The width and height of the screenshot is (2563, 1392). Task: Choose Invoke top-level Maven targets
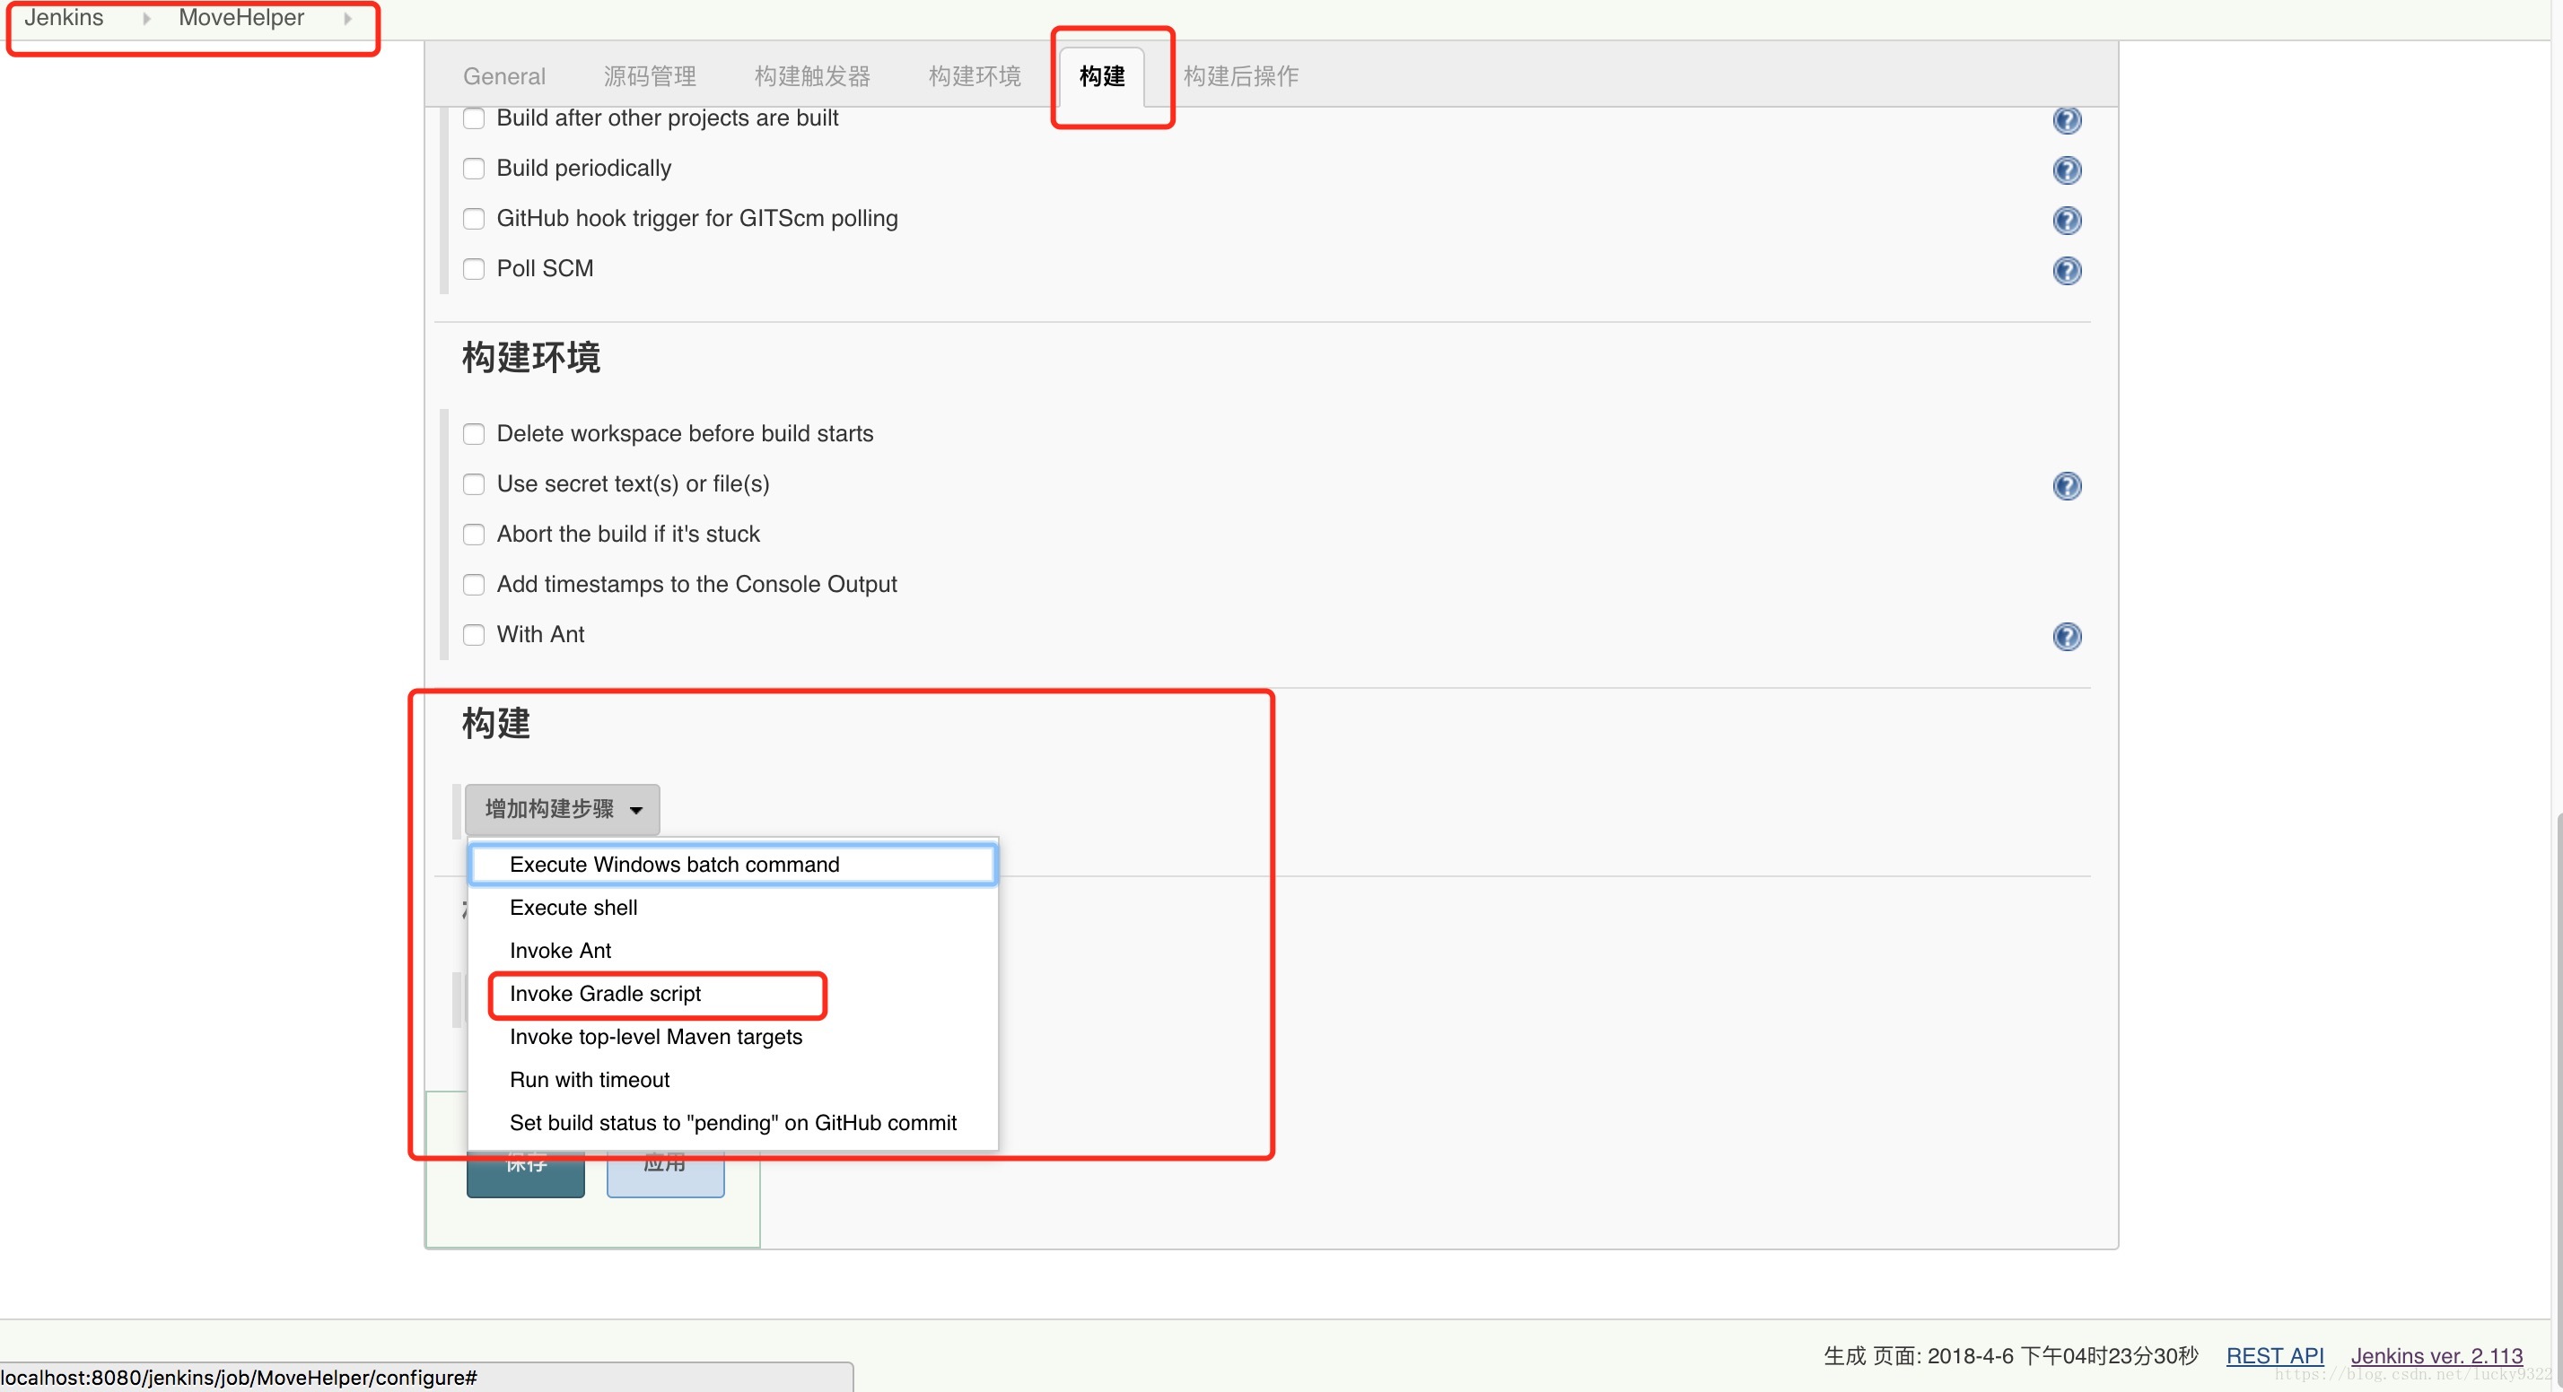pos(732,1036)
